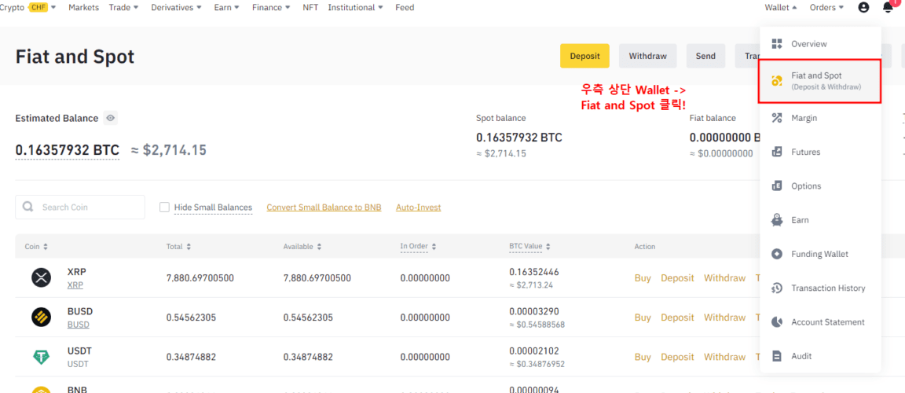
Task: Click XRP total value 7,880.69700500
Action: 200,278
